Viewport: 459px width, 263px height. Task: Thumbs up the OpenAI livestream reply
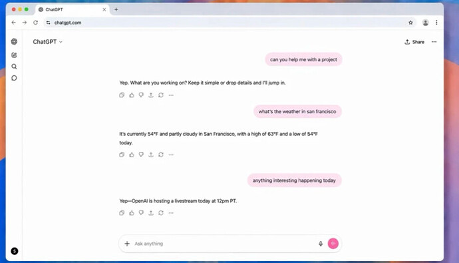(132, 213)
